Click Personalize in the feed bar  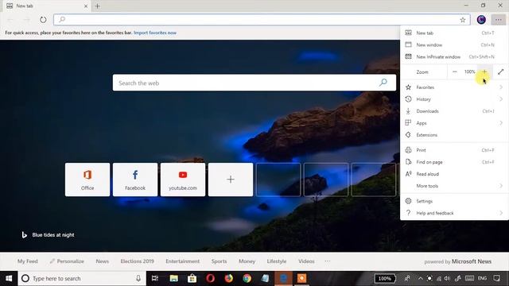pos(67,261)
